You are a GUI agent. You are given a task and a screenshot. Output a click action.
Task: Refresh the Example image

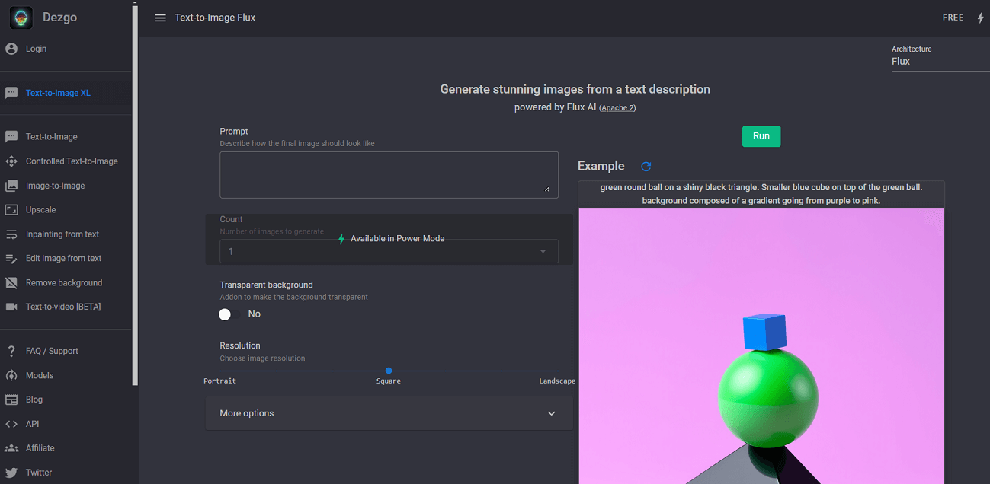click(645, 166)
